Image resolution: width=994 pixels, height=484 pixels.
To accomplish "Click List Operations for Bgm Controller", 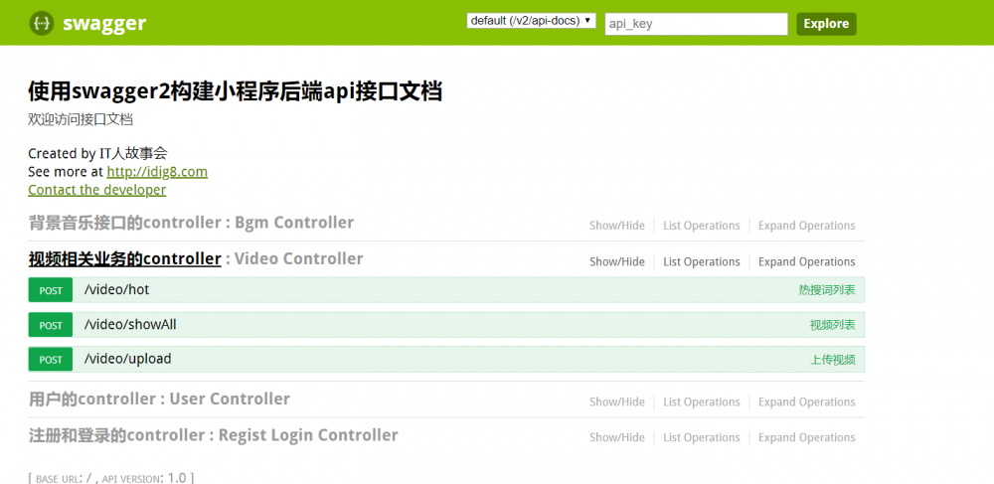I will 701,226.
